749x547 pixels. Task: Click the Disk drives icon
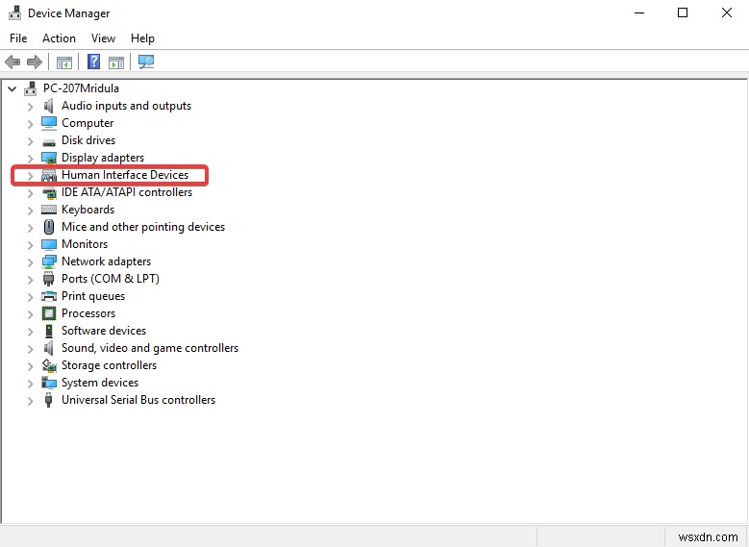49,142
